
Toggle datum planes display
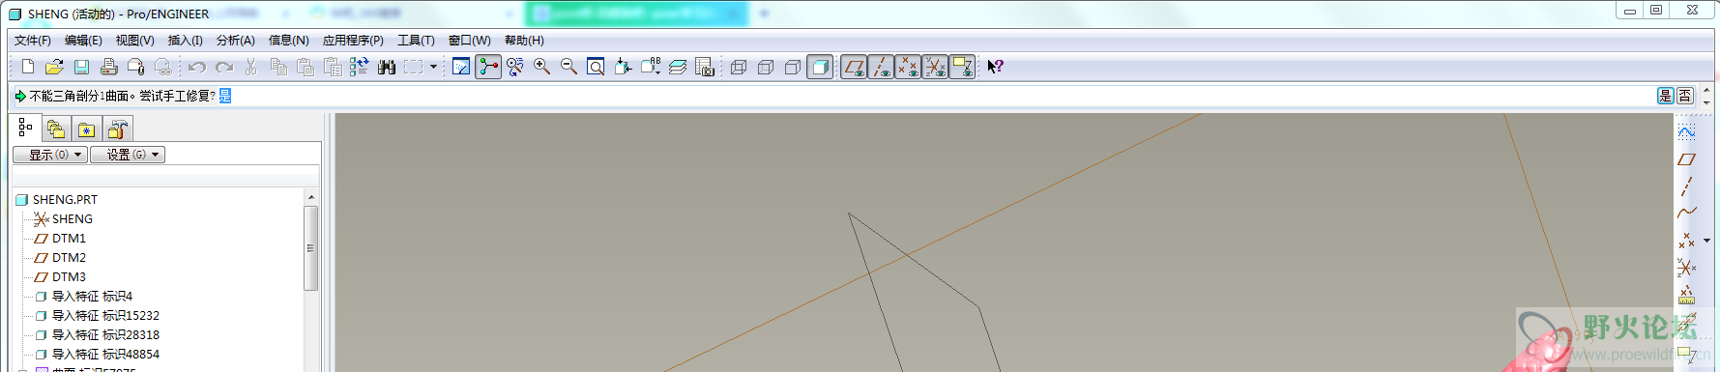click(854, 67)
